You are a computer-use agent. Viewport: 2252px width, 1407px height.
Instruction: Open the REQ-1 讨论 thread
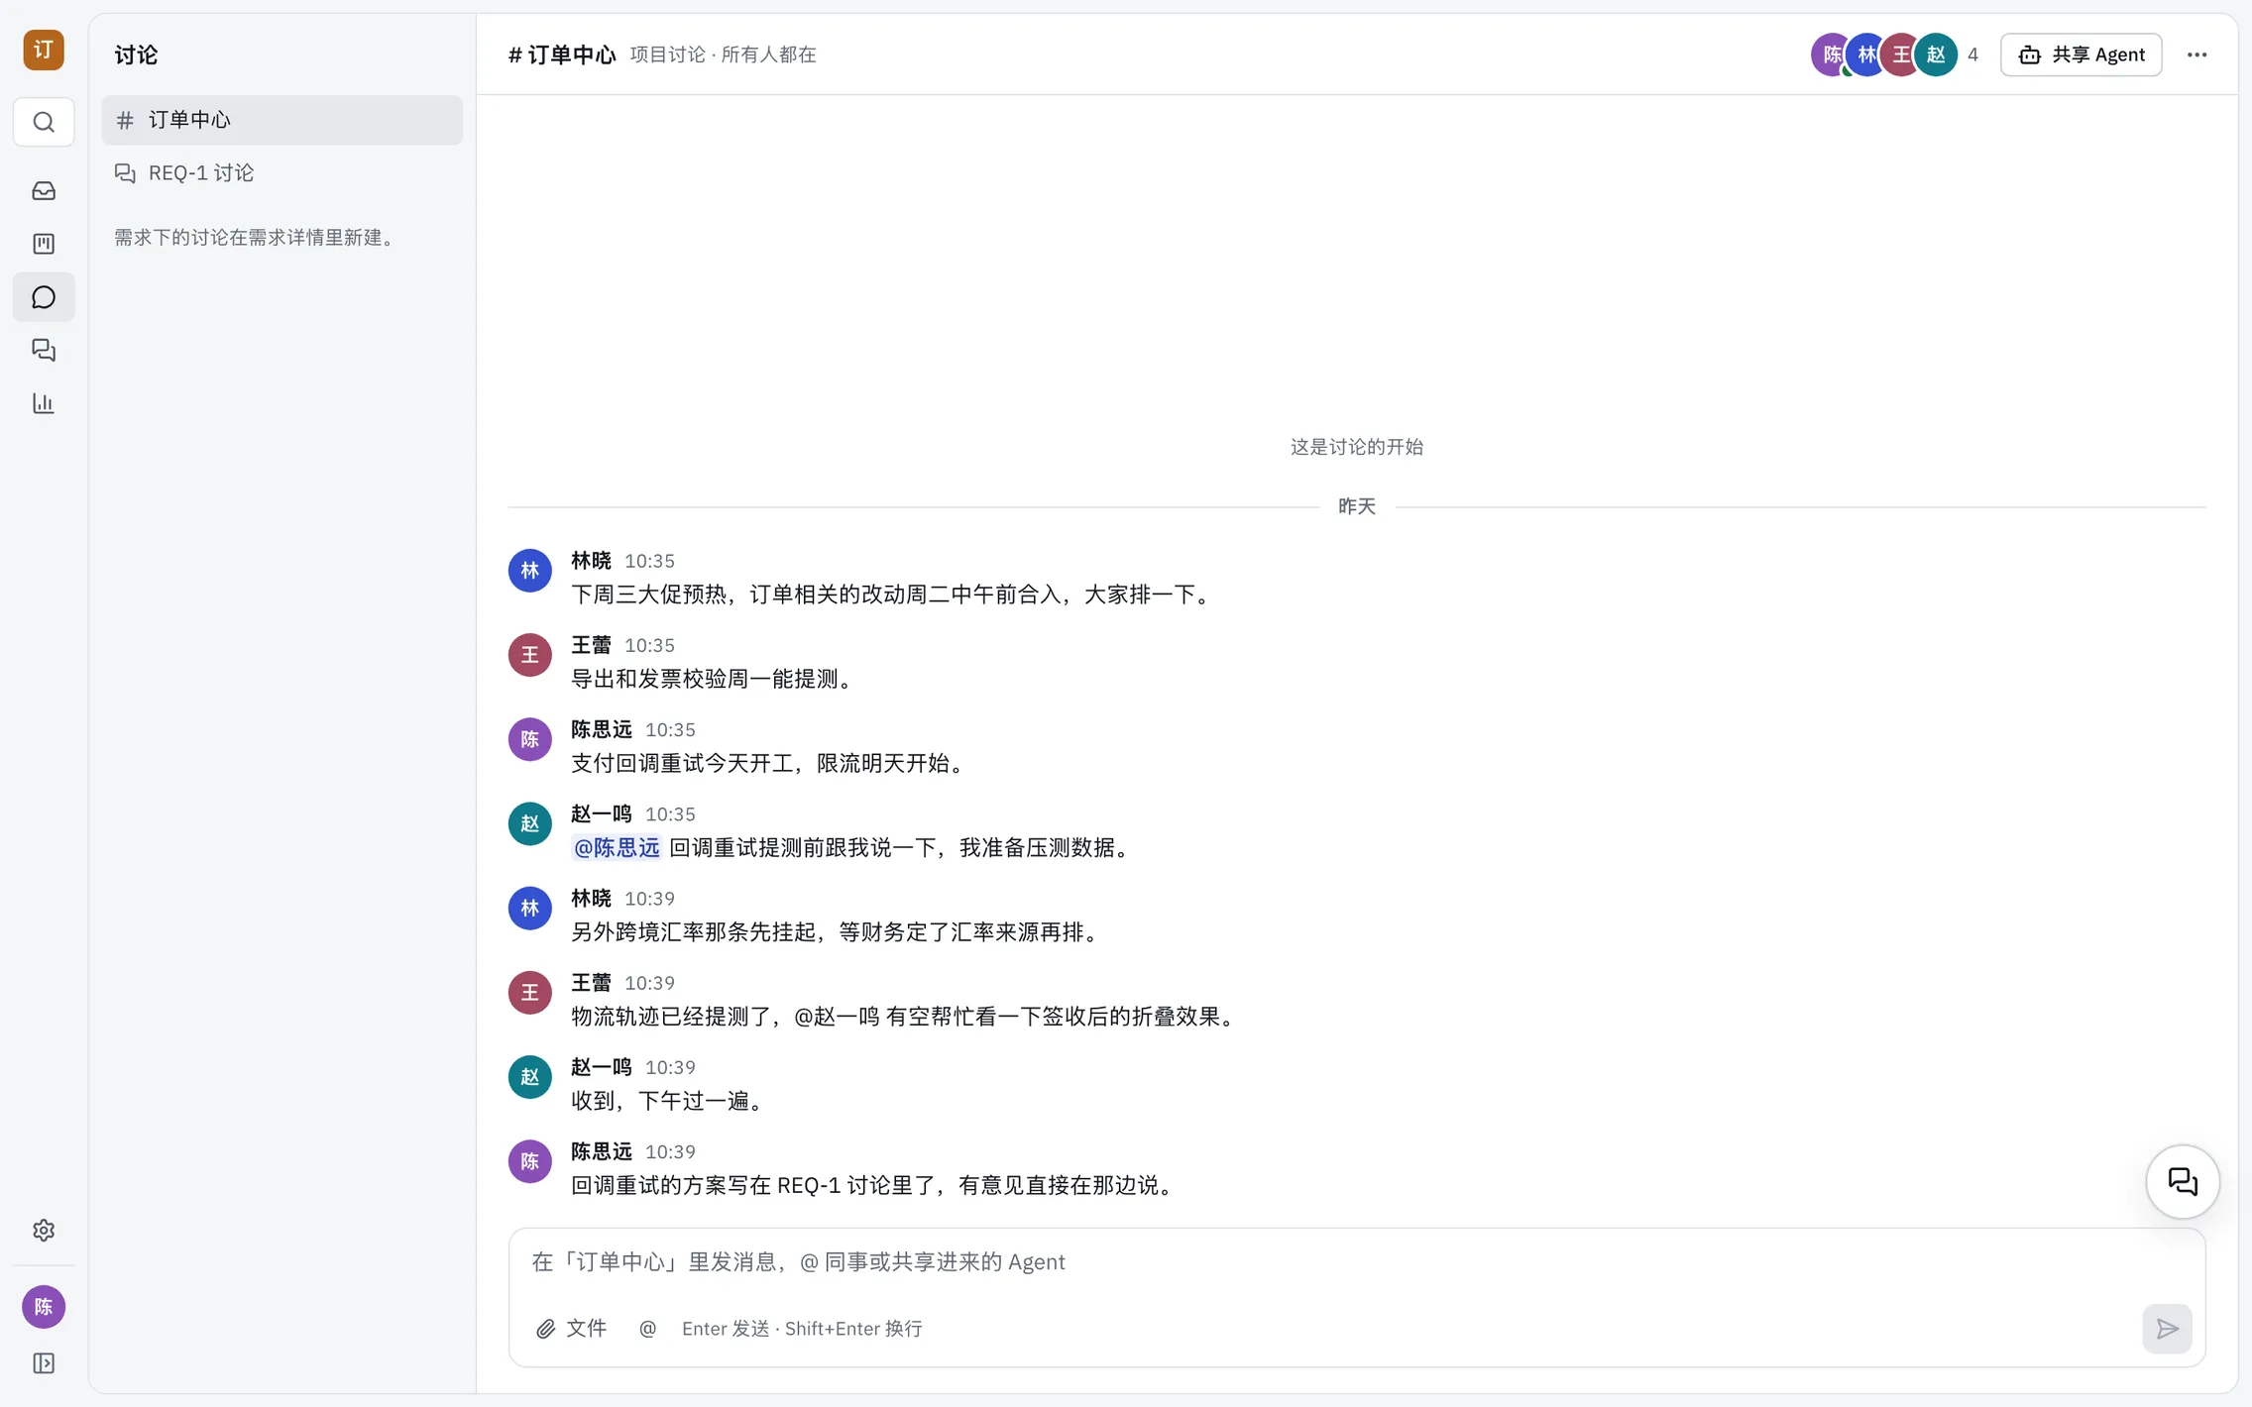(282, 173)
